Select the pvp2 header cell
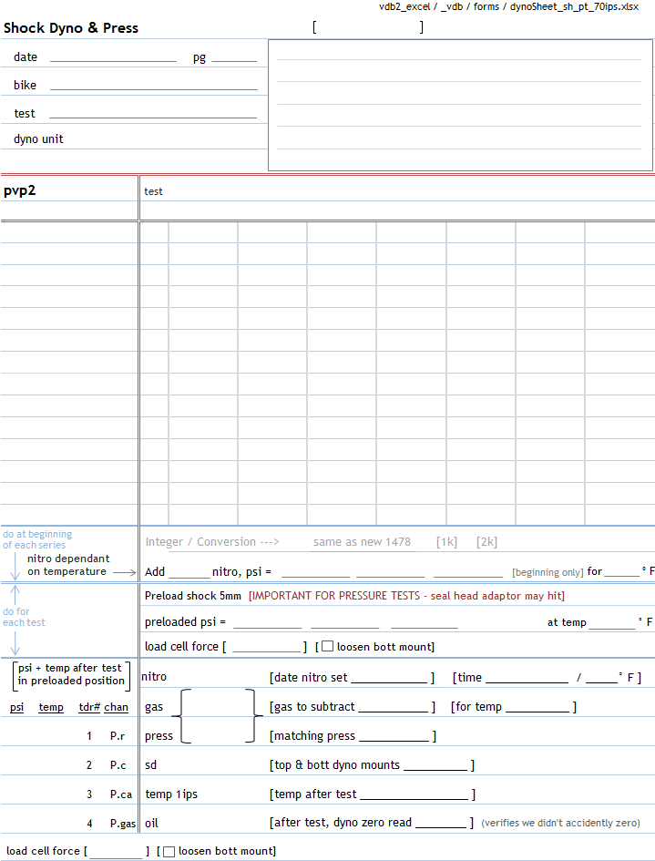The width and height of the screenshot is (655, 861). [69, 191]
